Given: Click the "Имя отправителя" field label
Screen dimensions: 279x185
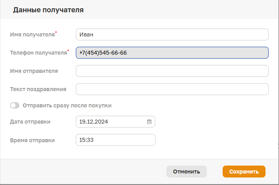Looking at the screenshot, I should pyautogui.click(x=34, y=71).
